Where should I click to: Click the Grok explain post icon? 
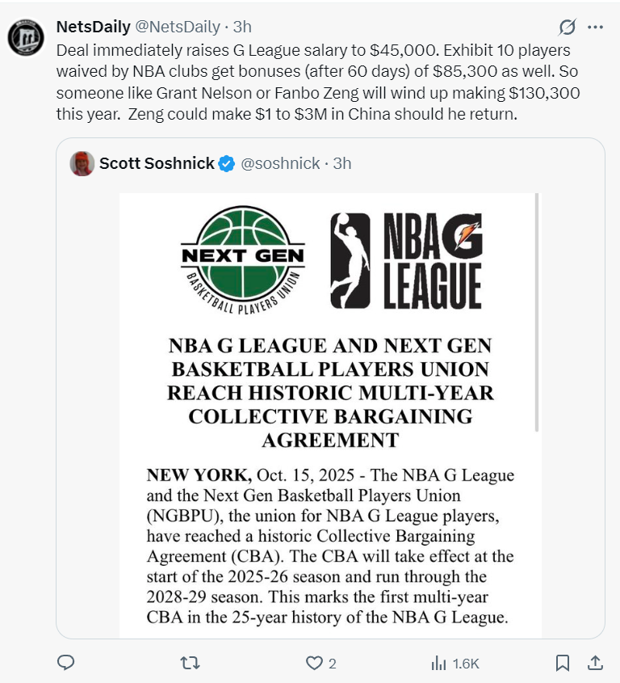coord(568,27)
